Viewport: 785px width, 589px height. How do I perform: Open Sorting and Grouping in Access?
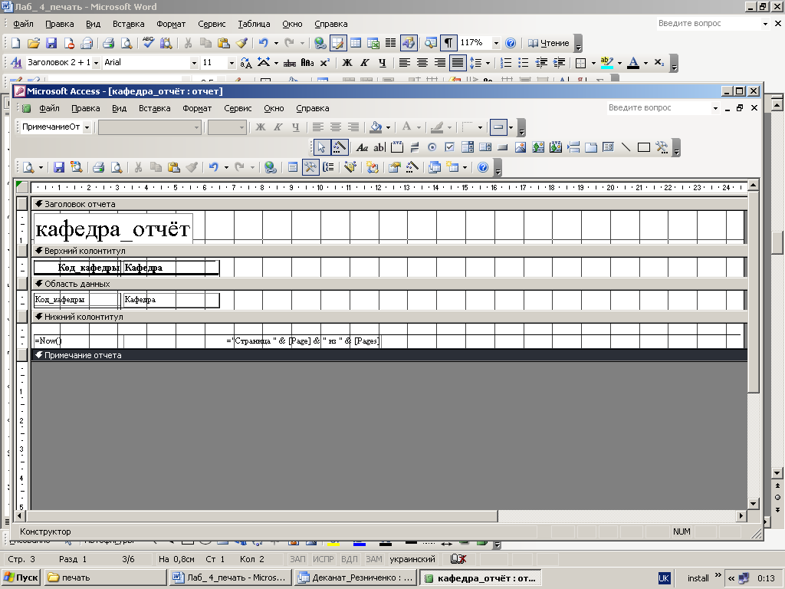(328, 167)
